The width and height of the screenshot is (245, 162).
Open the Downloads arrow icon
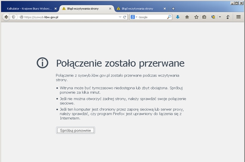tap(178, 17)
